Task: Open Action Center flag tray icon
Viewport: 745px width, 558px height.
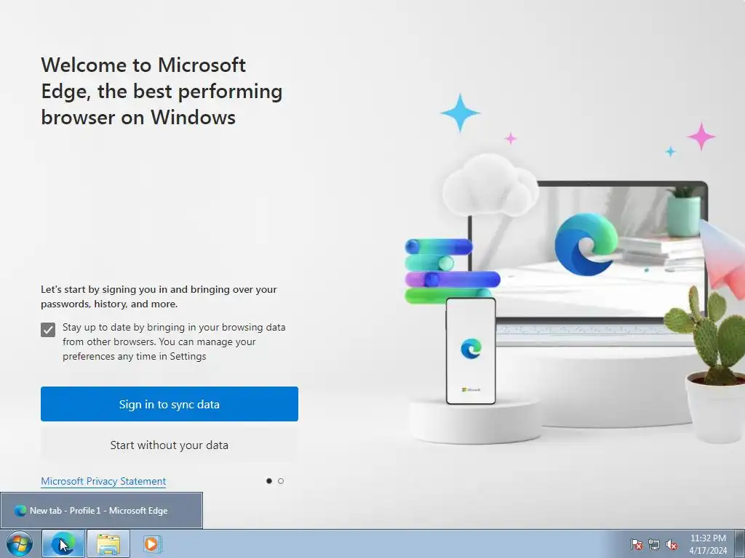Action: pos(637,545)
